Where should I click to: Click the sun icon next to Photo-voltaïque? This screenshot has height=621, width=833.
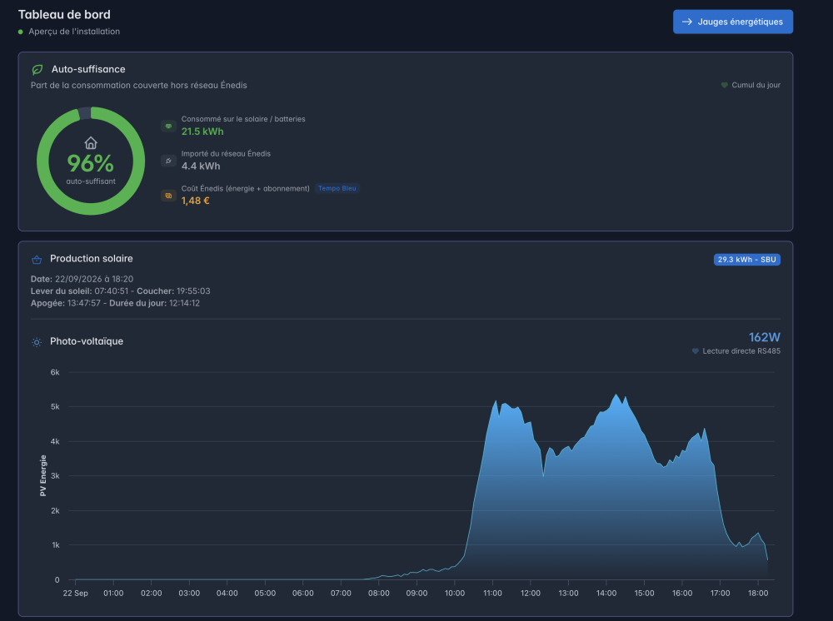(37, 342)
